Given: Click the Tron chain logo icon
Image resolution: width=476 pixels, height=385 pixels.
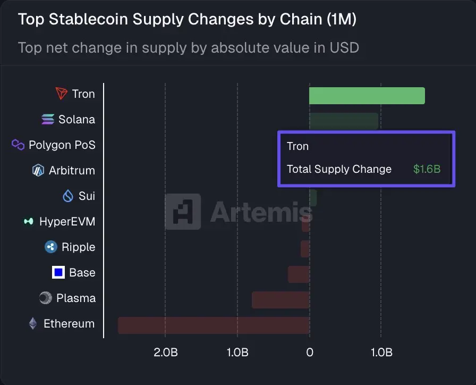Looking at the screenshot, I should coord(62,94).
